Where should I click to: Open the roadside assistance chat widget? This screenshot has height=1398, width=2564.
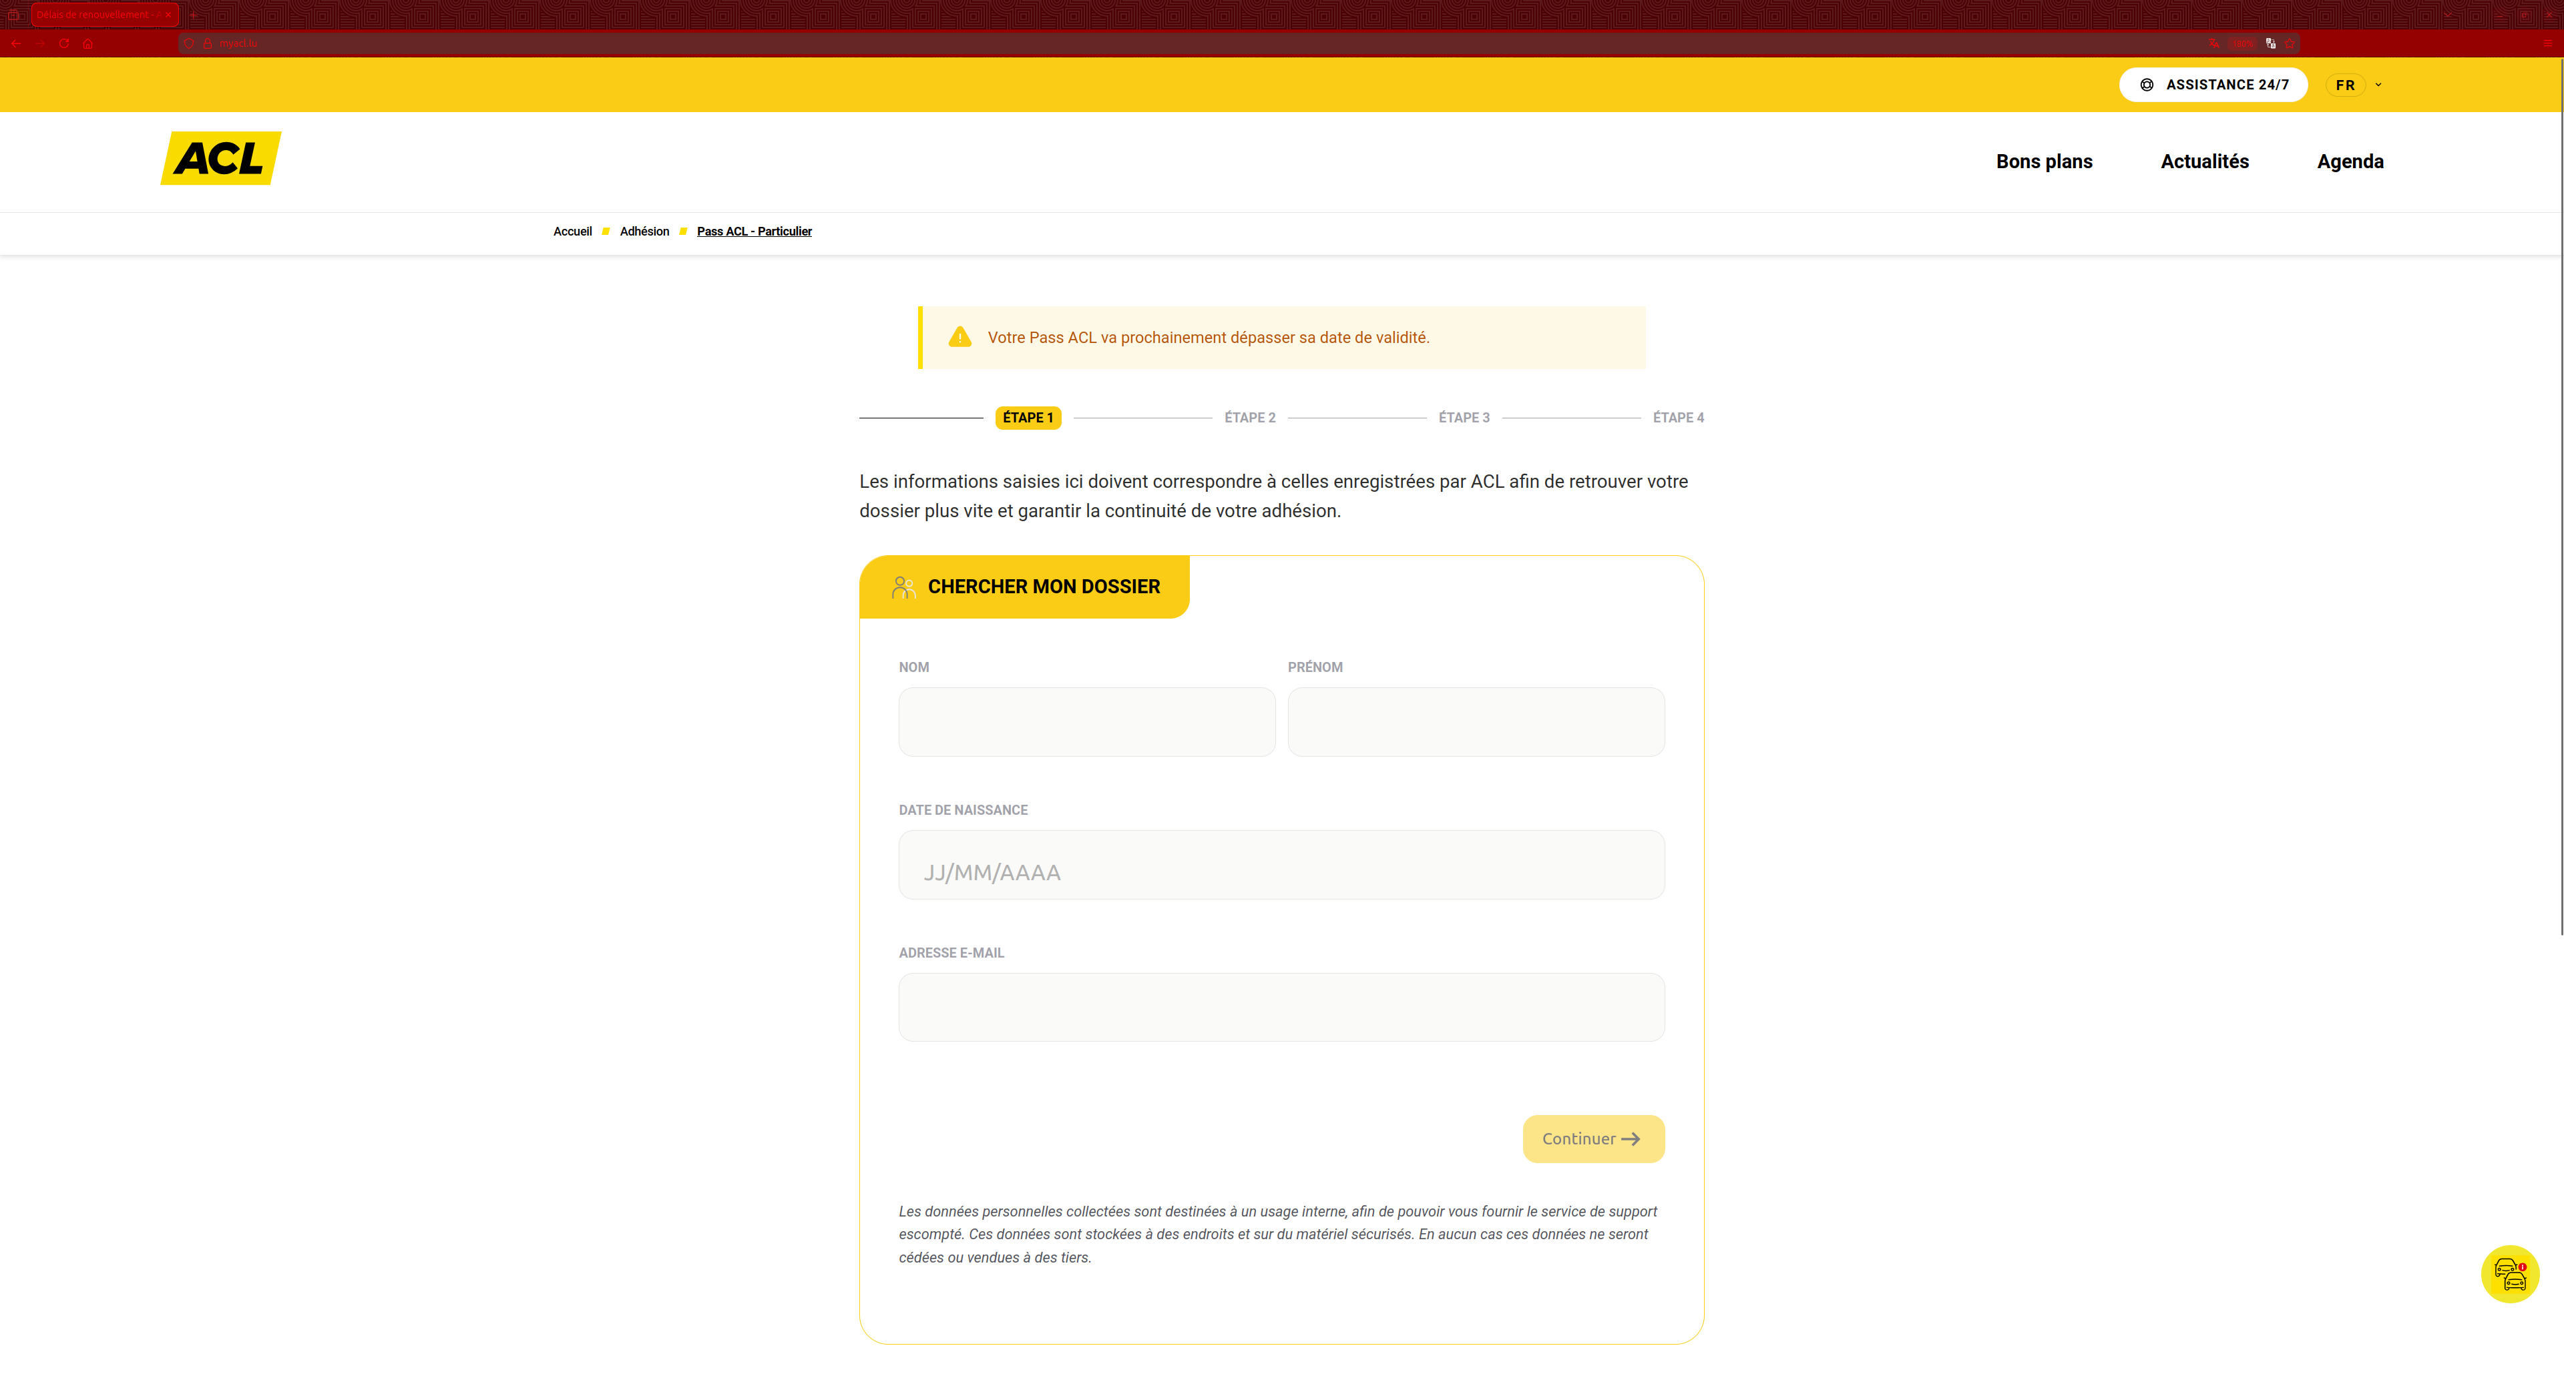(x=2509, y=1274)
